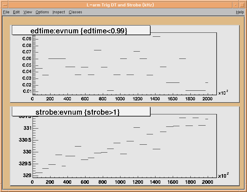Open the Inspect menu
Screen dimensions: 247x192
(x=59, y=12)
